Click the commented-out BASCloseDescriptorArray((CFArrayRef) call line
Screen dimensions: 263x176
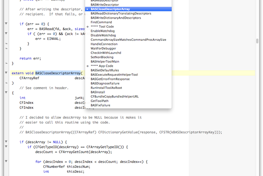[121, 132]
